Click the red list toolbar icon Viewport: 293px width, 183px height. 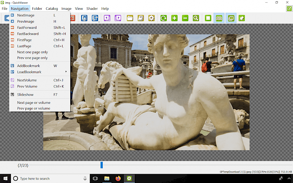(x=73, y=18)
